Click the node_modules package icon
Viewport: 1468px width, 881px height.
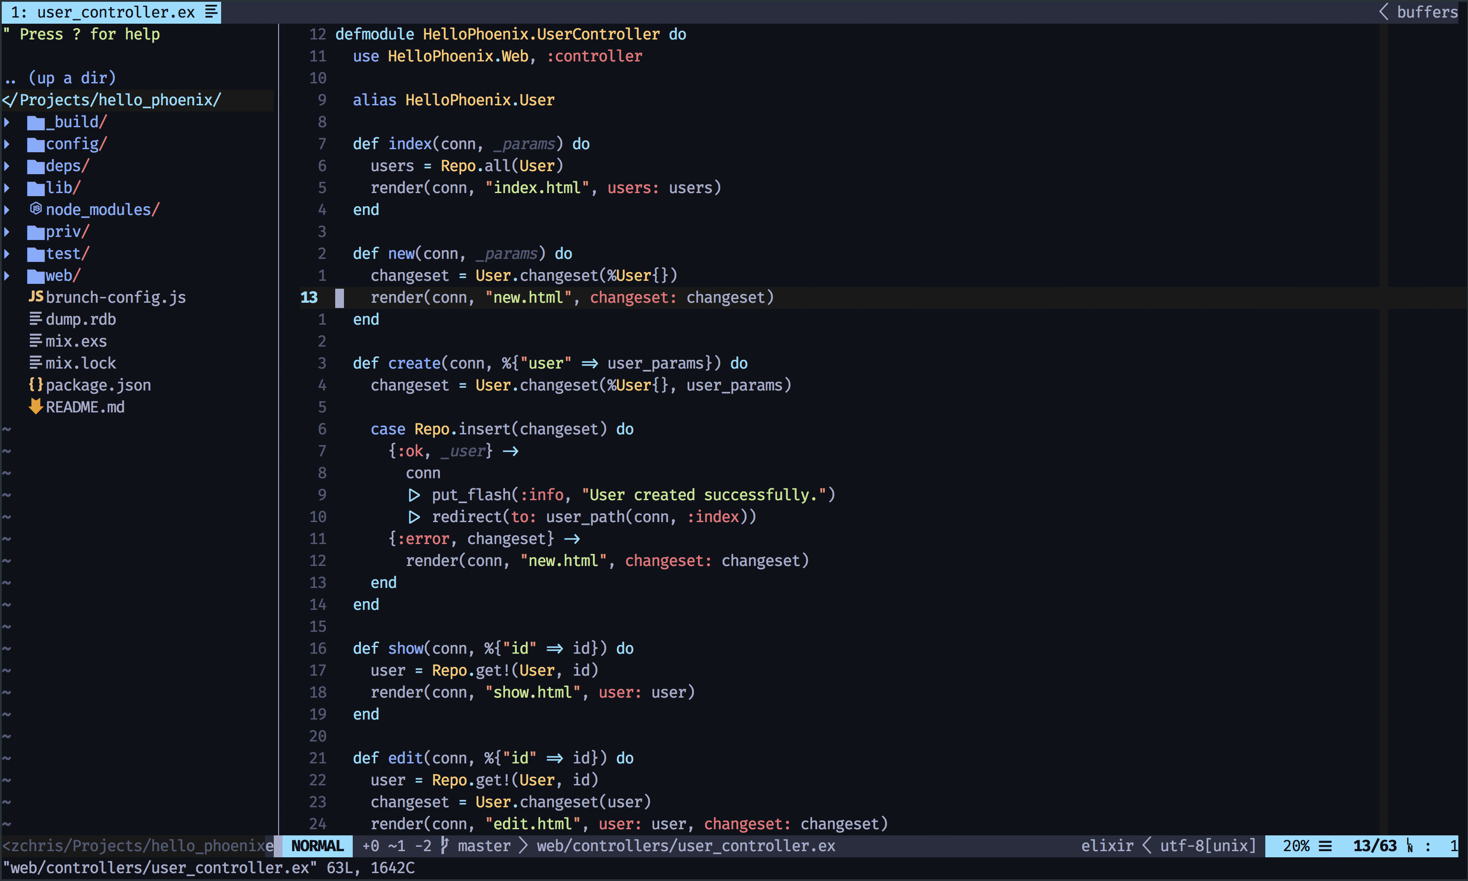pyautogui.click(x=36, y=209)
